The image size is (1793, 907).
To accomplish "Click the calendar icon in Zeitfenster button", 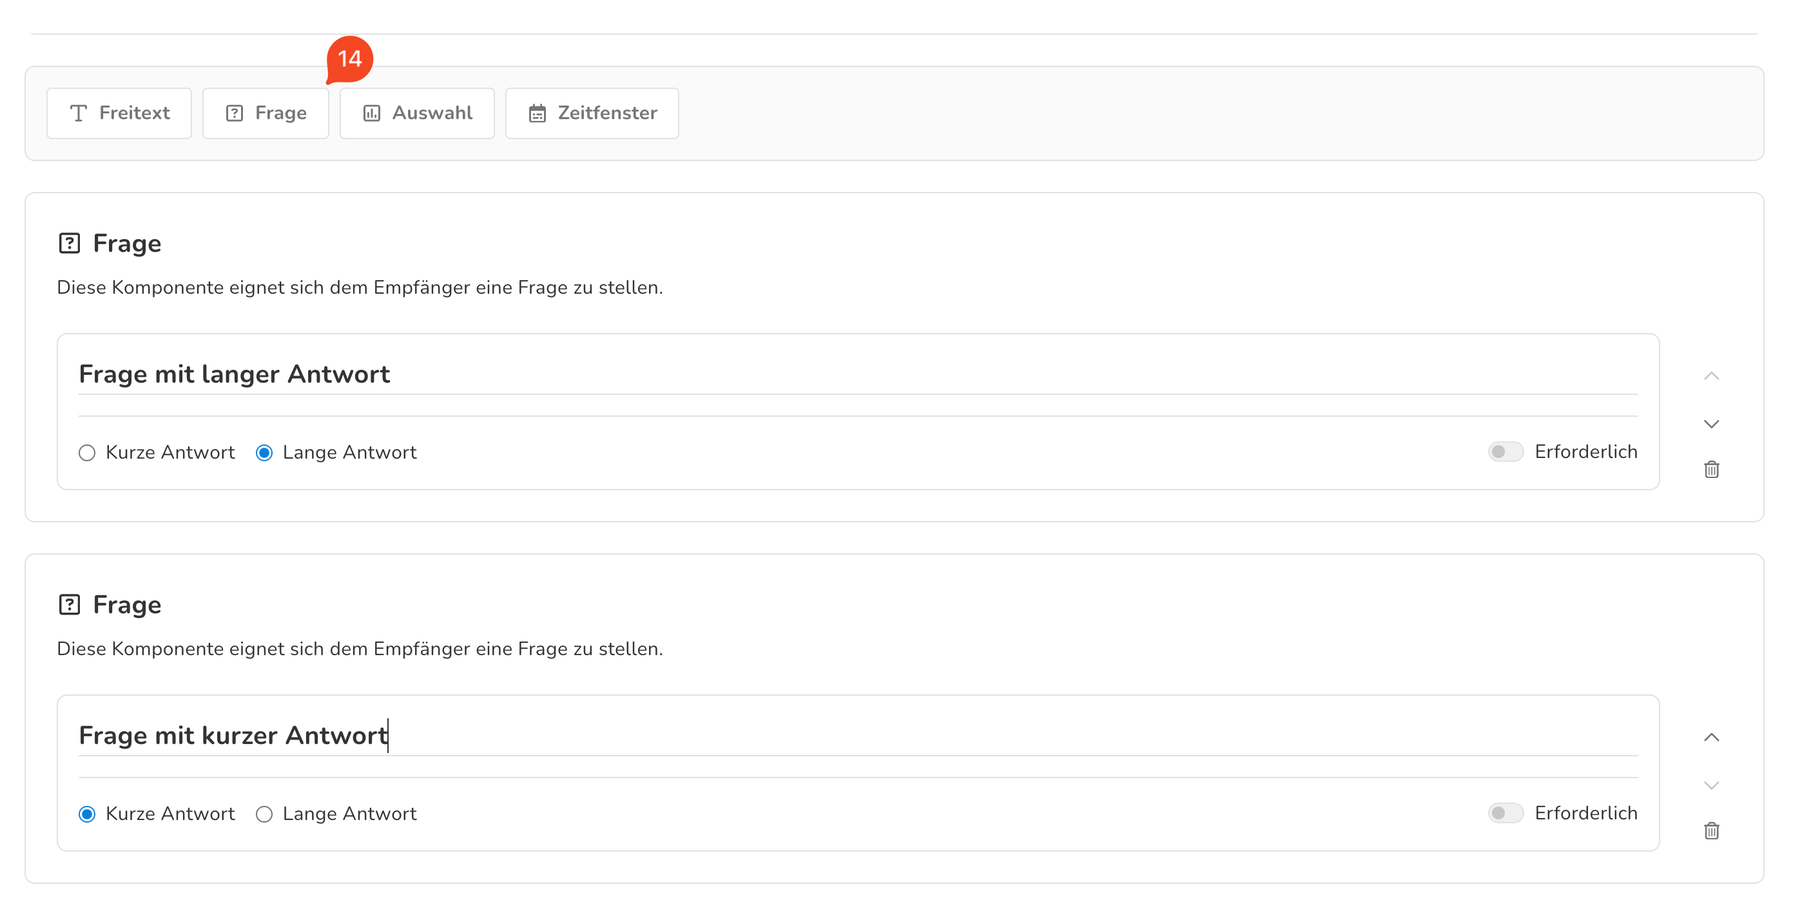I will click(537, 113).
